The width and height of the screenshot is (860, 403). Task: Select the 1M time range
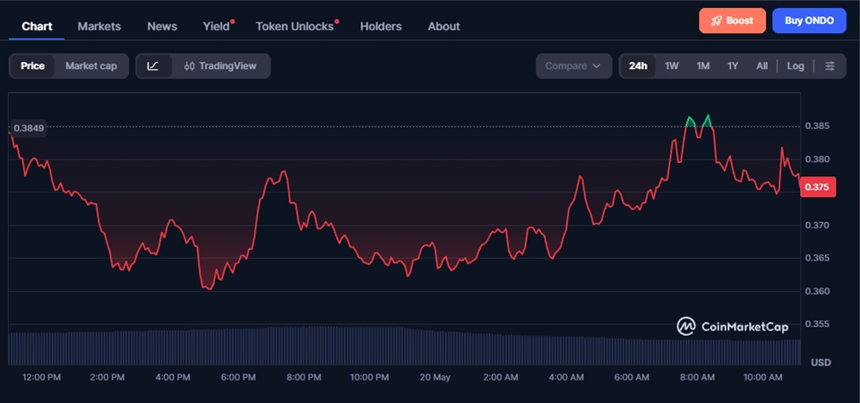click(x=702, y=65)
